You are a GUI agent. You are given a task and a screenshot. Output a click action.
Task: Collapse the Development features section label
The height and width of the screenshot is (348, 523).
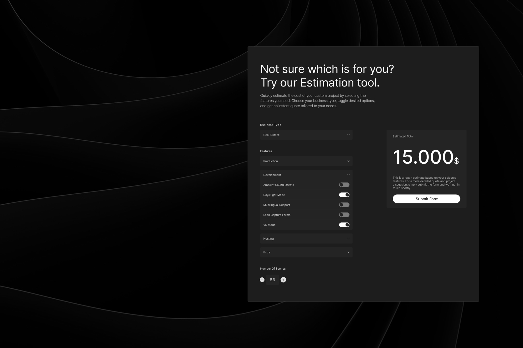(272, 175)
